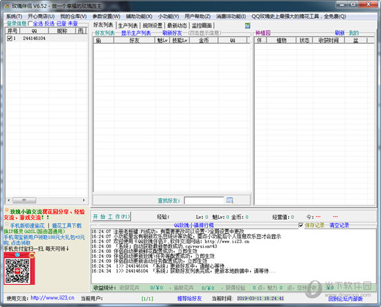
Task: Click the 刷新好友 link
Action: tap(172, 33)
